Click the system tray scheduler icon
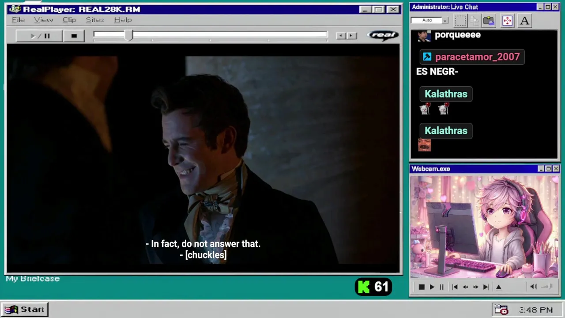The width and height of the screenshot is (565, 318). tap(501, 310)
